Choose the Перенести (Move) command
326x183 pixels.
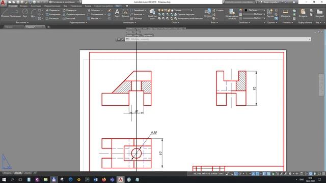click(x=52, y=10)
